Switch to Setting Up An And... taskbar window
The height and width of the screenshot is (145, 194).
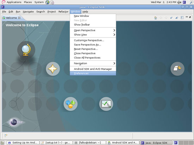[23, 143]
